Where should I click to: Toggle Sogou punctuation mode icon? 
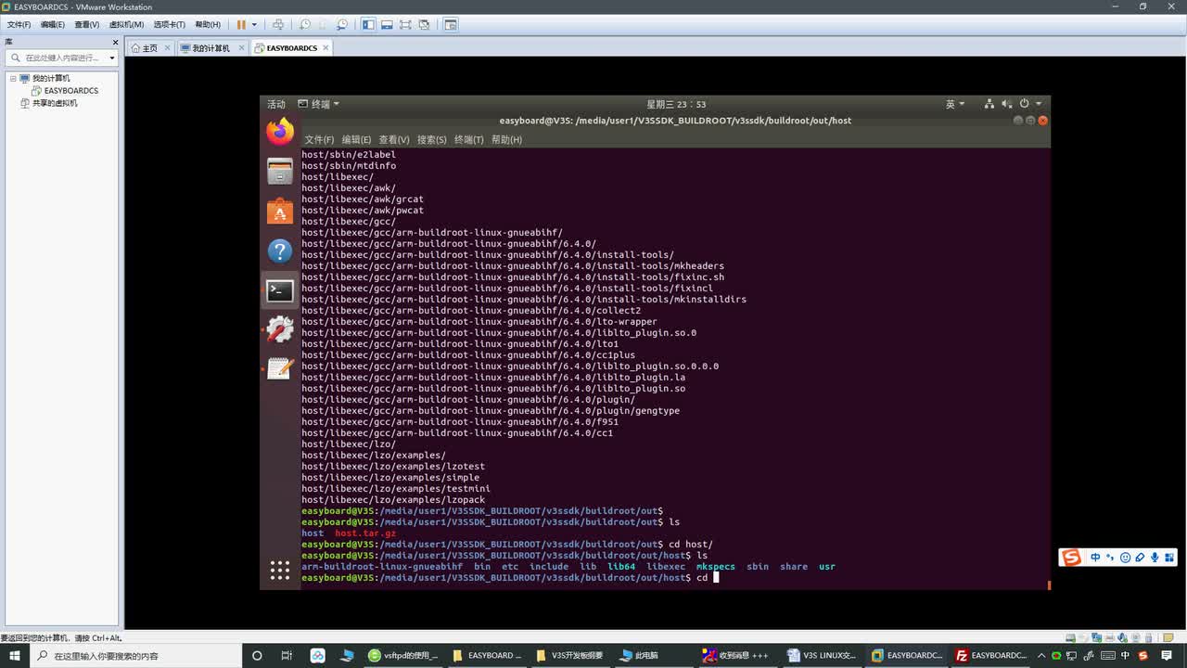(1111, 558)
